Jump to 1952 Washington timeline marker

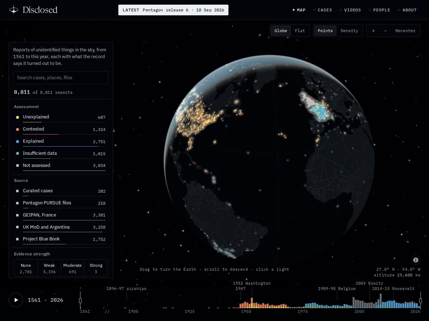click(x=252, y=283)
